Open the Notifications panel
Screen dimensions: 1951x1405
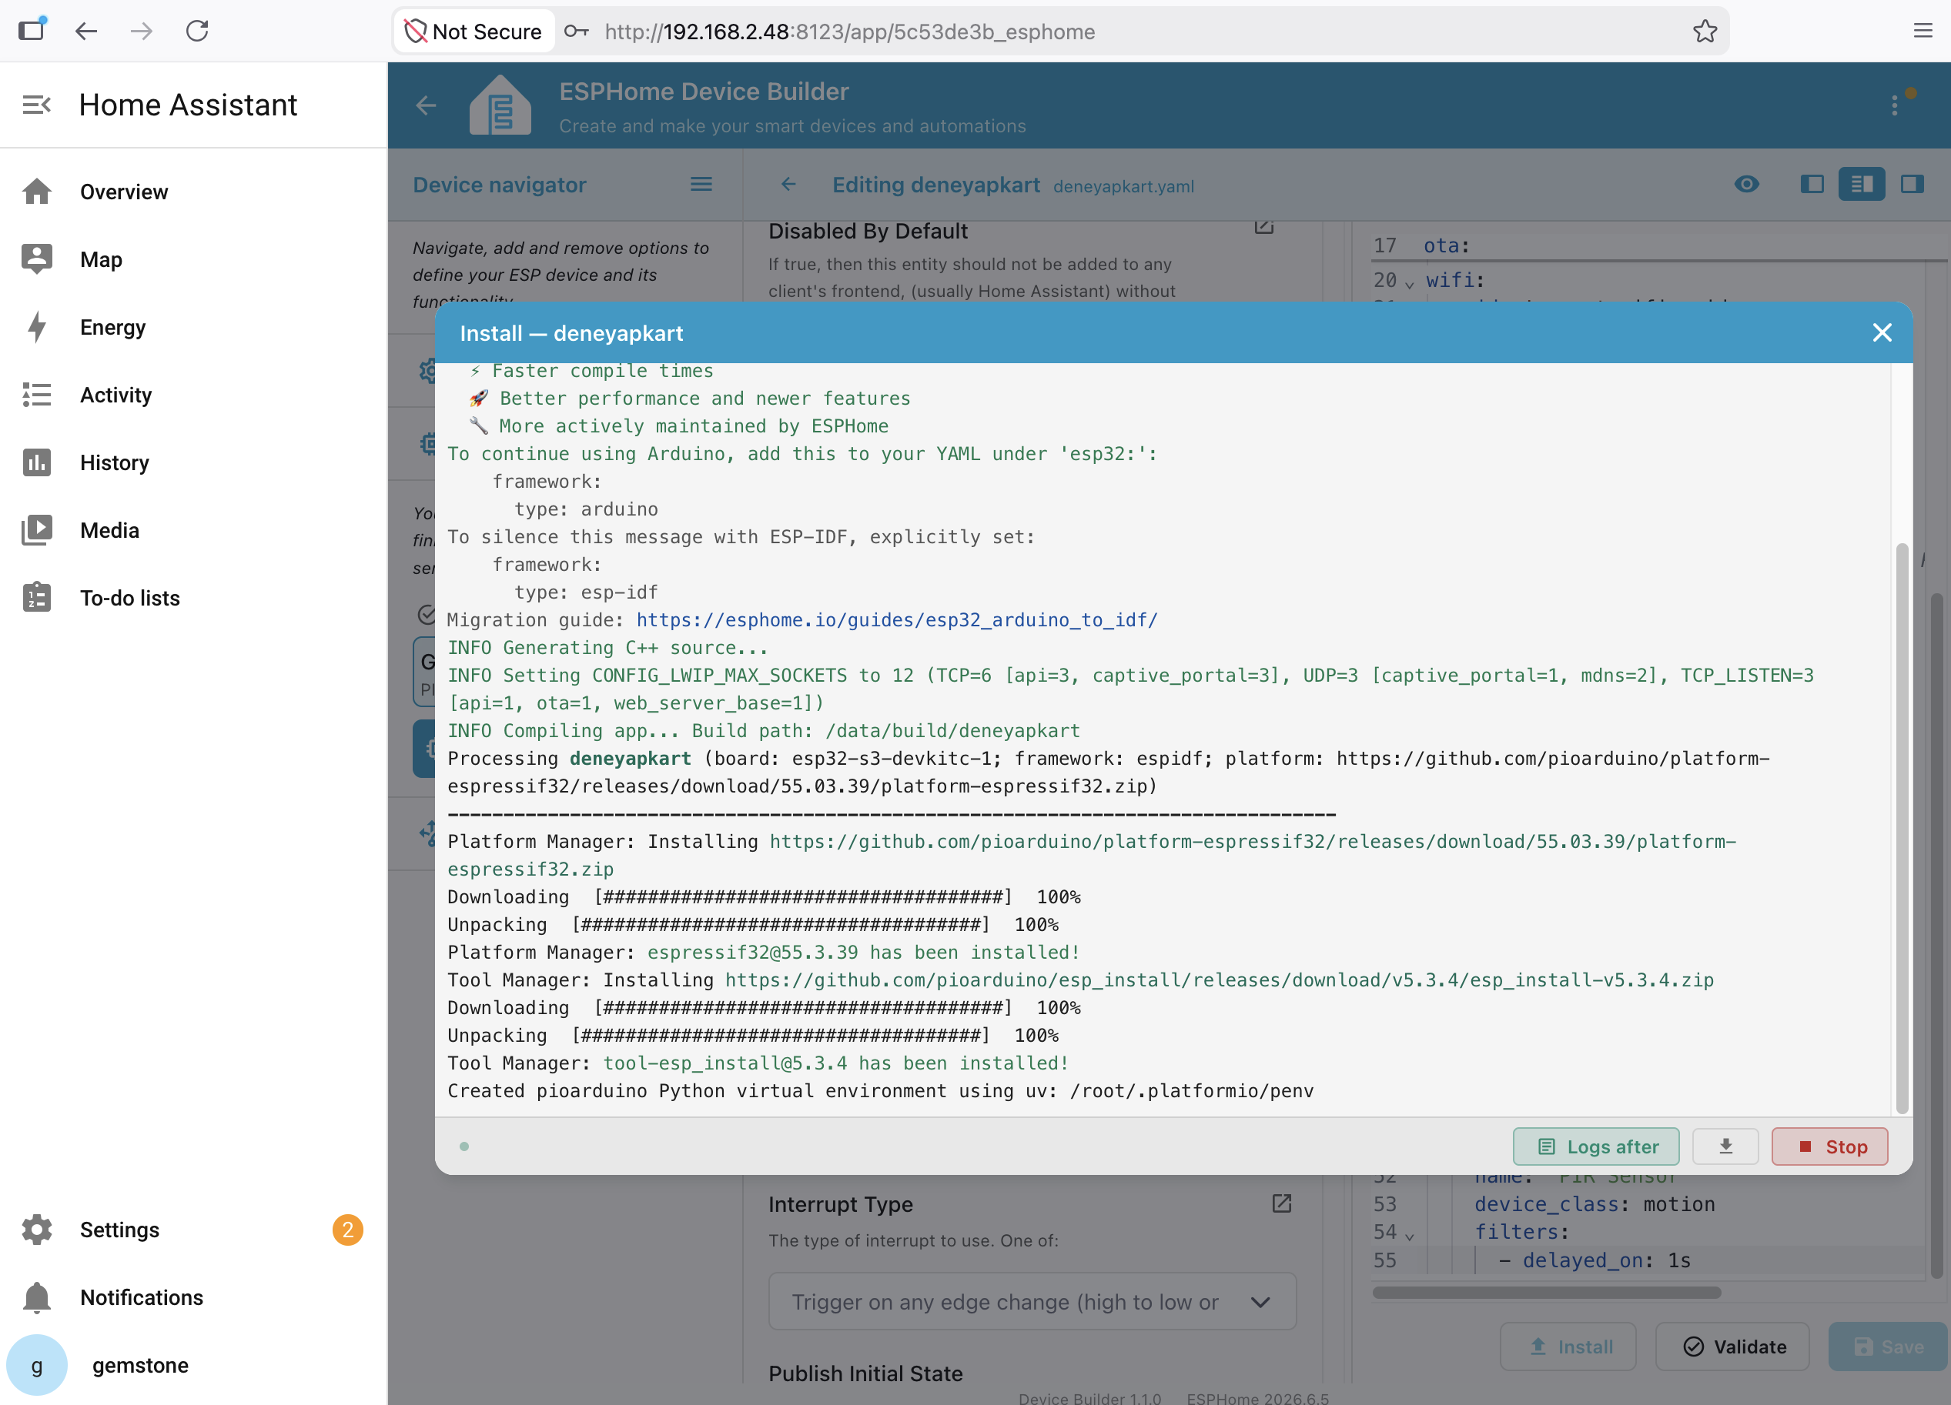click(193, 1297)
